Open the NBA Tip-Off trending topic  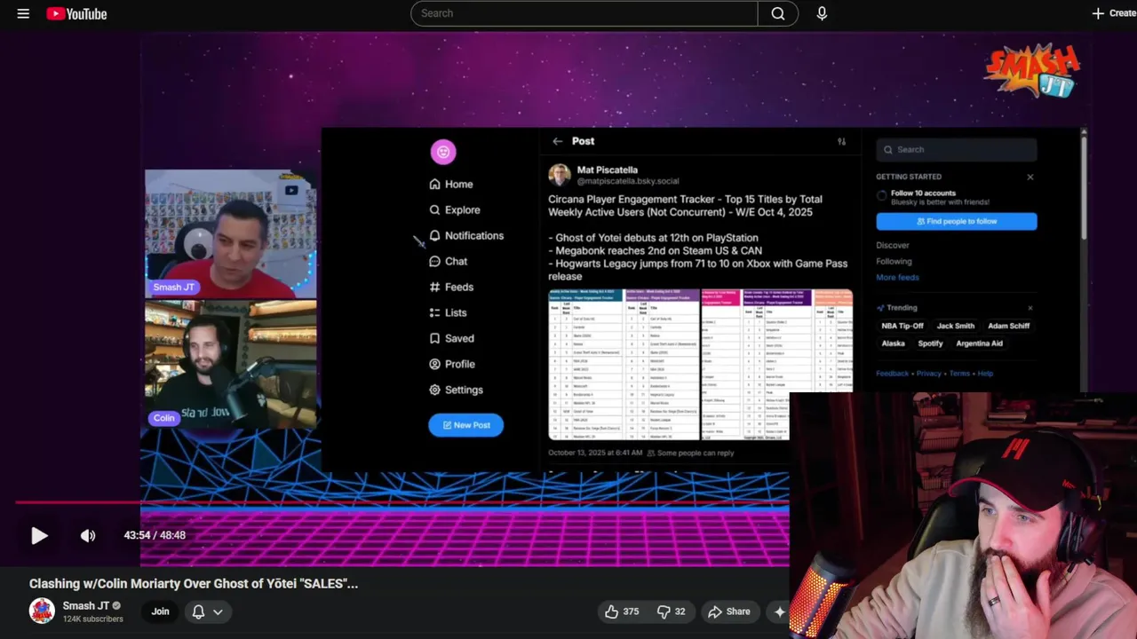click(902, 326)
